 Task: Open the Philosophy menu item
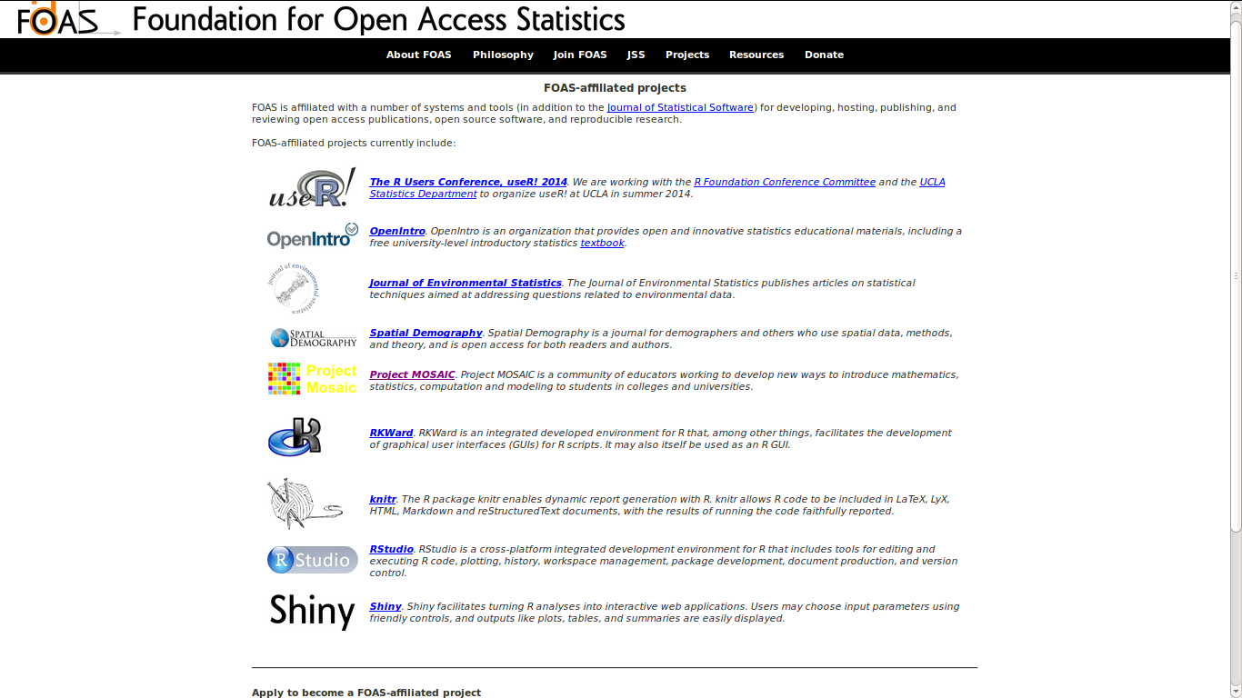(x=503, y=55)
